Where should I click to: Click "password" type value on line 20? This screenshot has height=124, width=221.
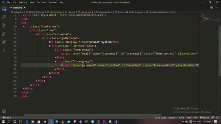(88, 65)
